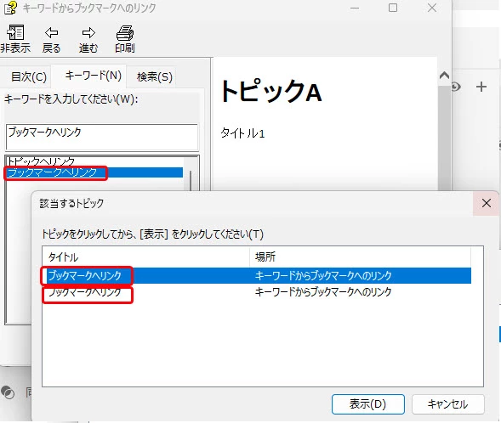The height and width of the screenshot is (423, 501).
Task: Click the help window title bar icon
Action: (x=10, y=8)
